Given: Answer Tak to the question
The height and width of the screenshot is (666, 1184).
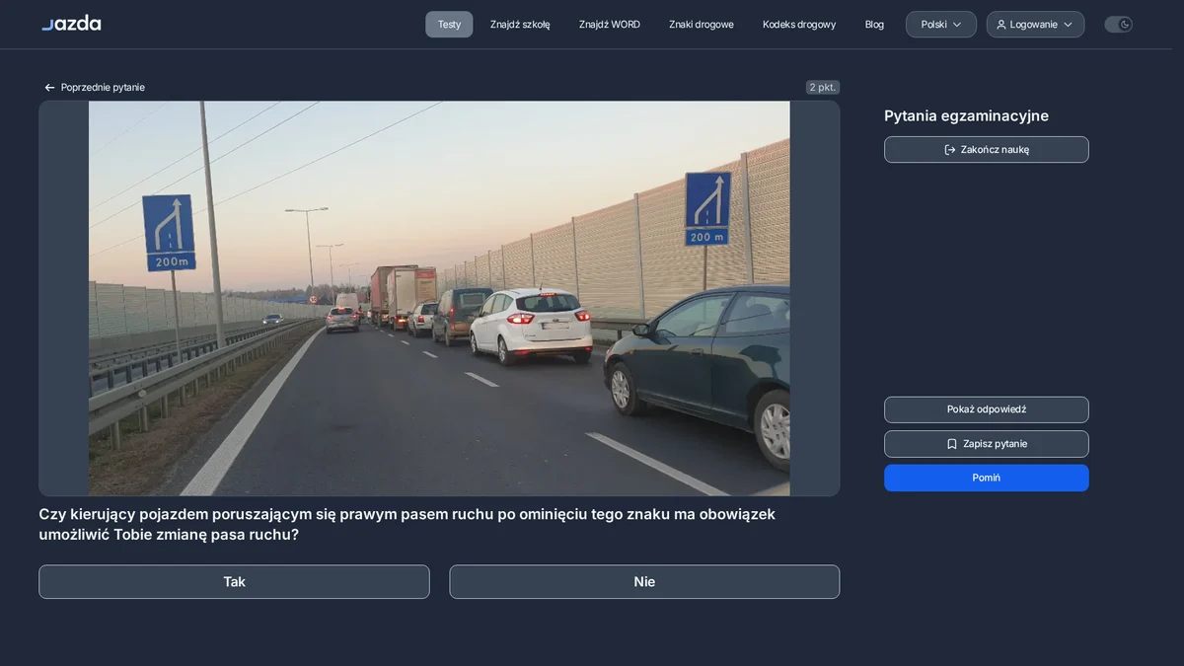Looking at the screenshot, I should [x=234, y=582].
